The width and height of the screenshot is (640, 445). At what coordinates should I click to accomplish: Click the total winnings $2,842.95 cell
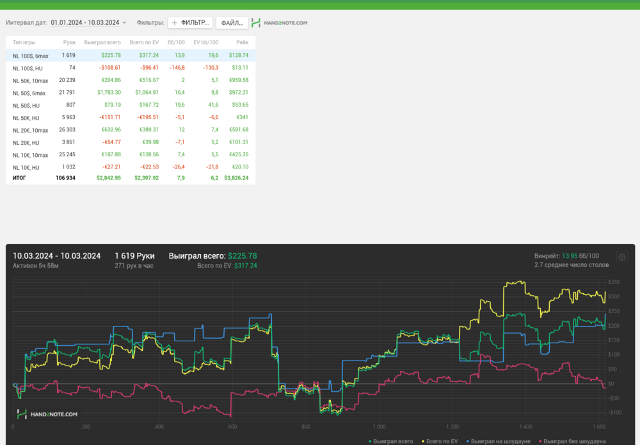(x=109, y=178)
